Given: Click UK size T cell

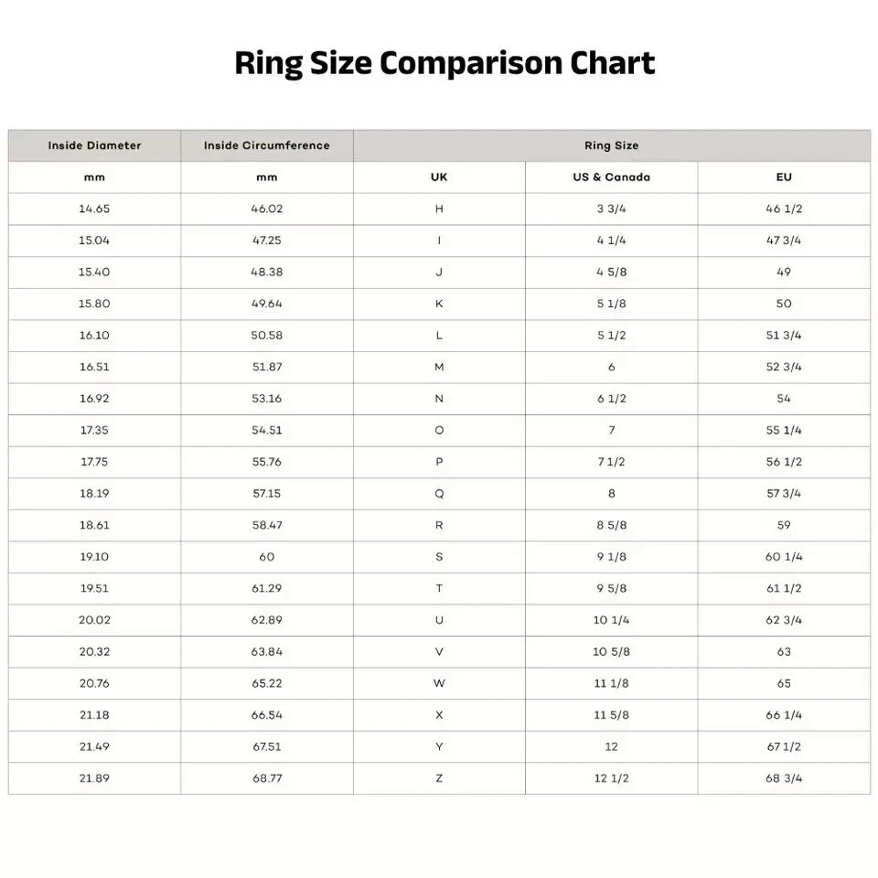Looking at the screenshot, I should [x=439, y=588].
